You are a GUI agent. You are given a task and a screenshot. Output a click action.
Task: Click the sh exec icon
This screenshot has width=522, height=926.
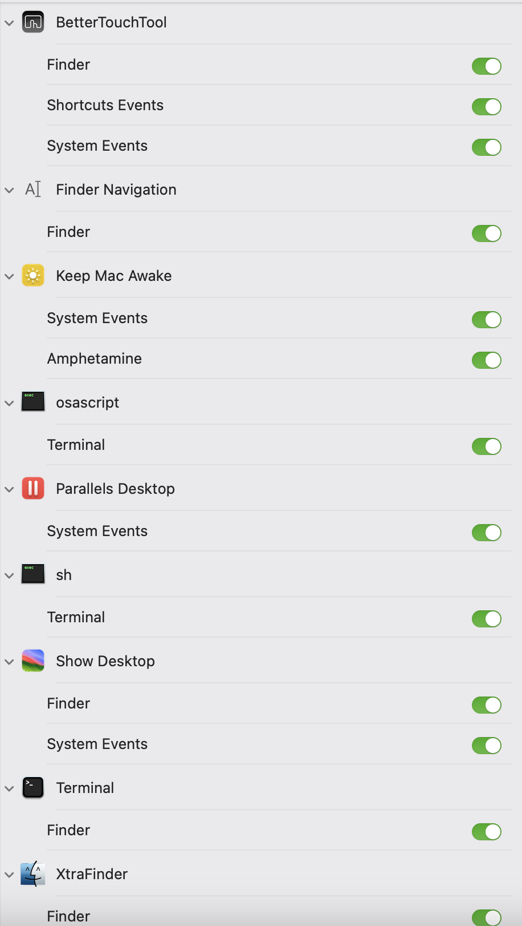tap(33, 574)
